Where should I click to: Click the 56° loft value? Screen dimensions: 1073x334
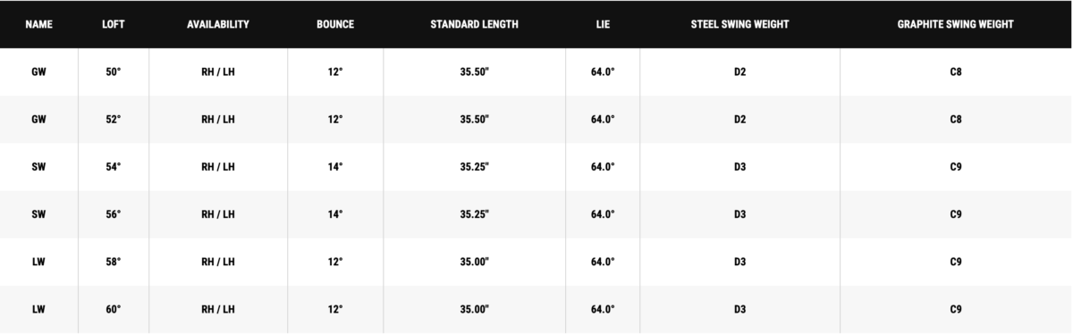pos(114,214)
